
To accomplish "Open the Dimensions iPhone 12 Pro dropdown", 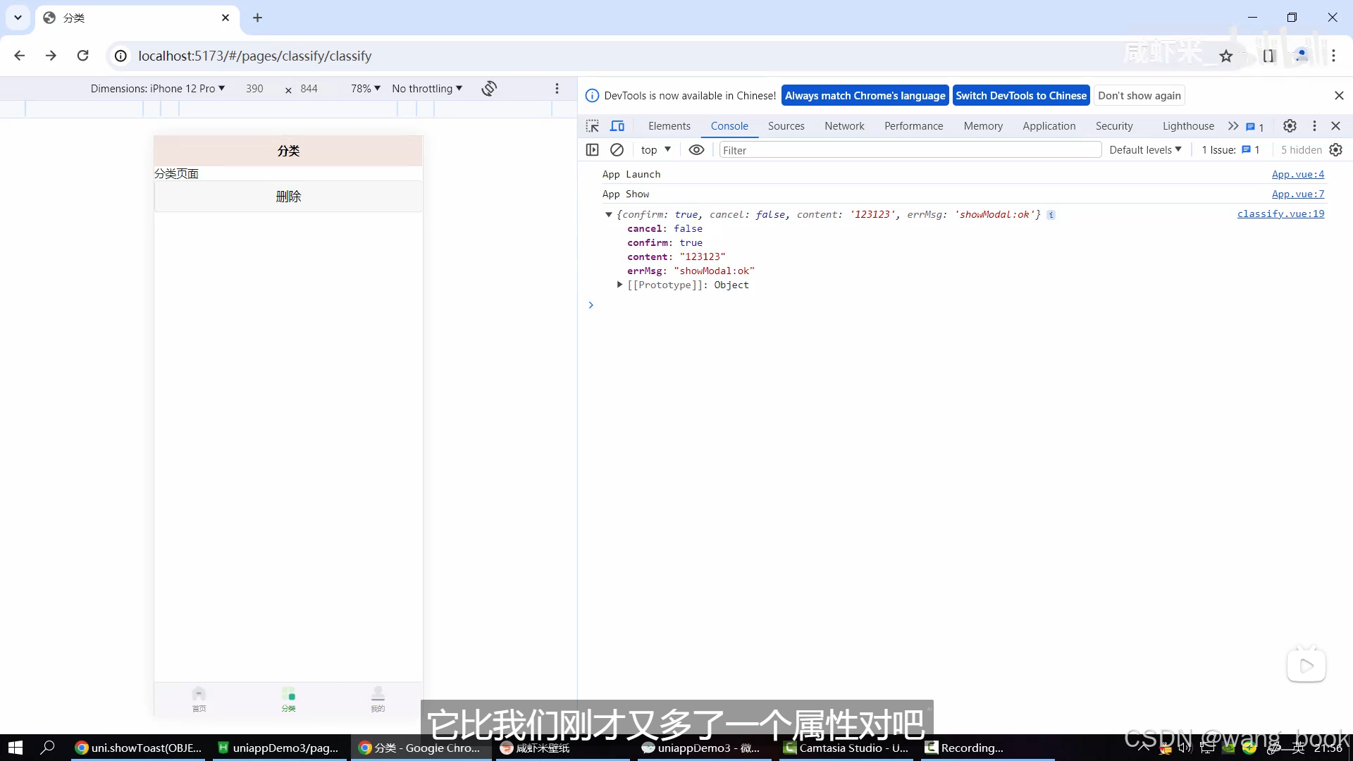I will click(157, 88).
